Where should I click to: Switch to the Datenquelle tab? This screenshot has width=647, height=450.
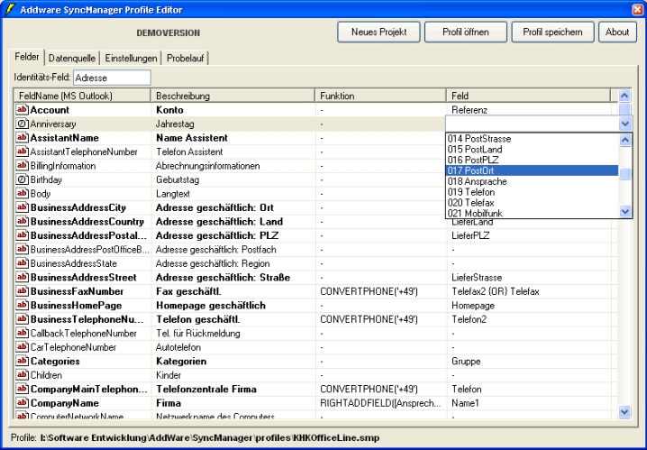tap(71, 58)
